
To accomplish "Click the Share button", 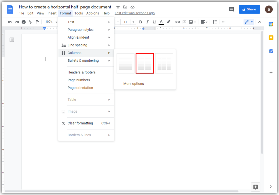I will click(249, 9).
